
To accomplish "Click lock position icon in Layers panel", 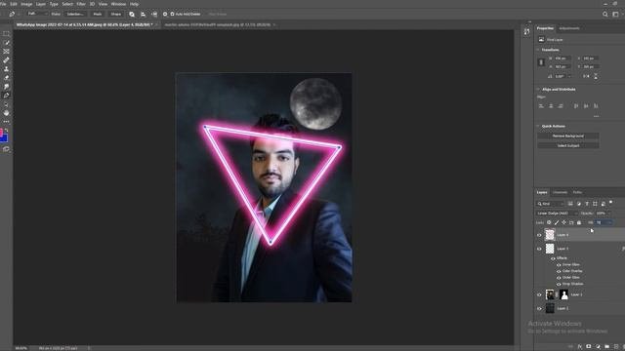I will point(564,222).
